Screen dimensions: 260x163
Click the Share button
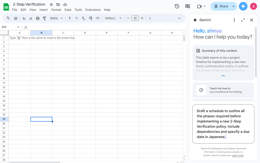[x=220, y=6]
